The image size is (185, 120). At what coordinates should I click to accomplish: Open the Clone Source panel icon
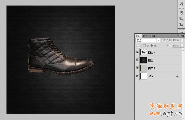pyautogui.click(x=181, y=18)
